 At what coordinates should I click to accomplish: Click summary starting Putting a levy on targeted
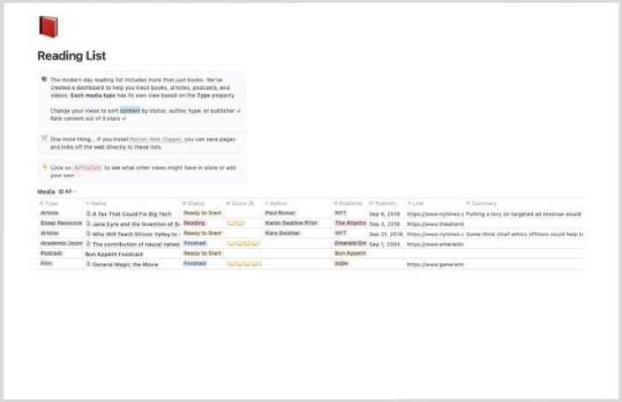pyautogui.click(x=523, y=213)
